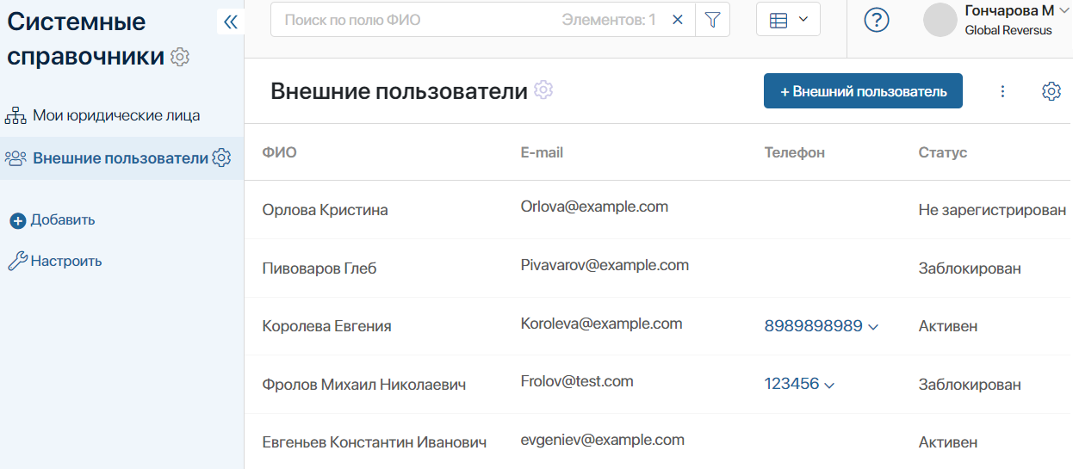Sort by the ФИО column header

[x=279, y=152]
